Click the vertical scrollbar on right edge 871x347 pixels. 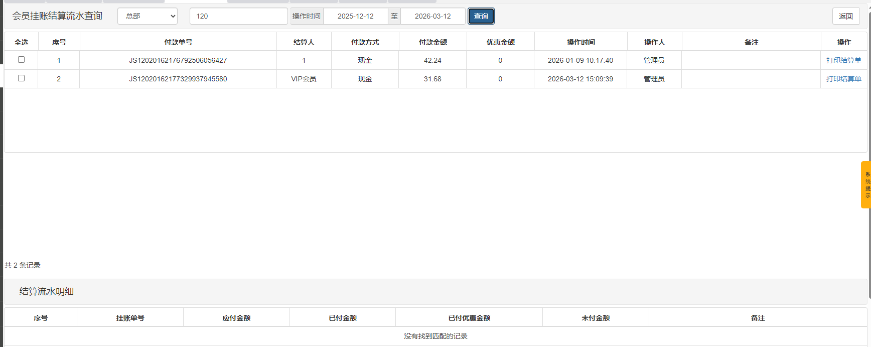pyautogui.click(x=868, y=151)
